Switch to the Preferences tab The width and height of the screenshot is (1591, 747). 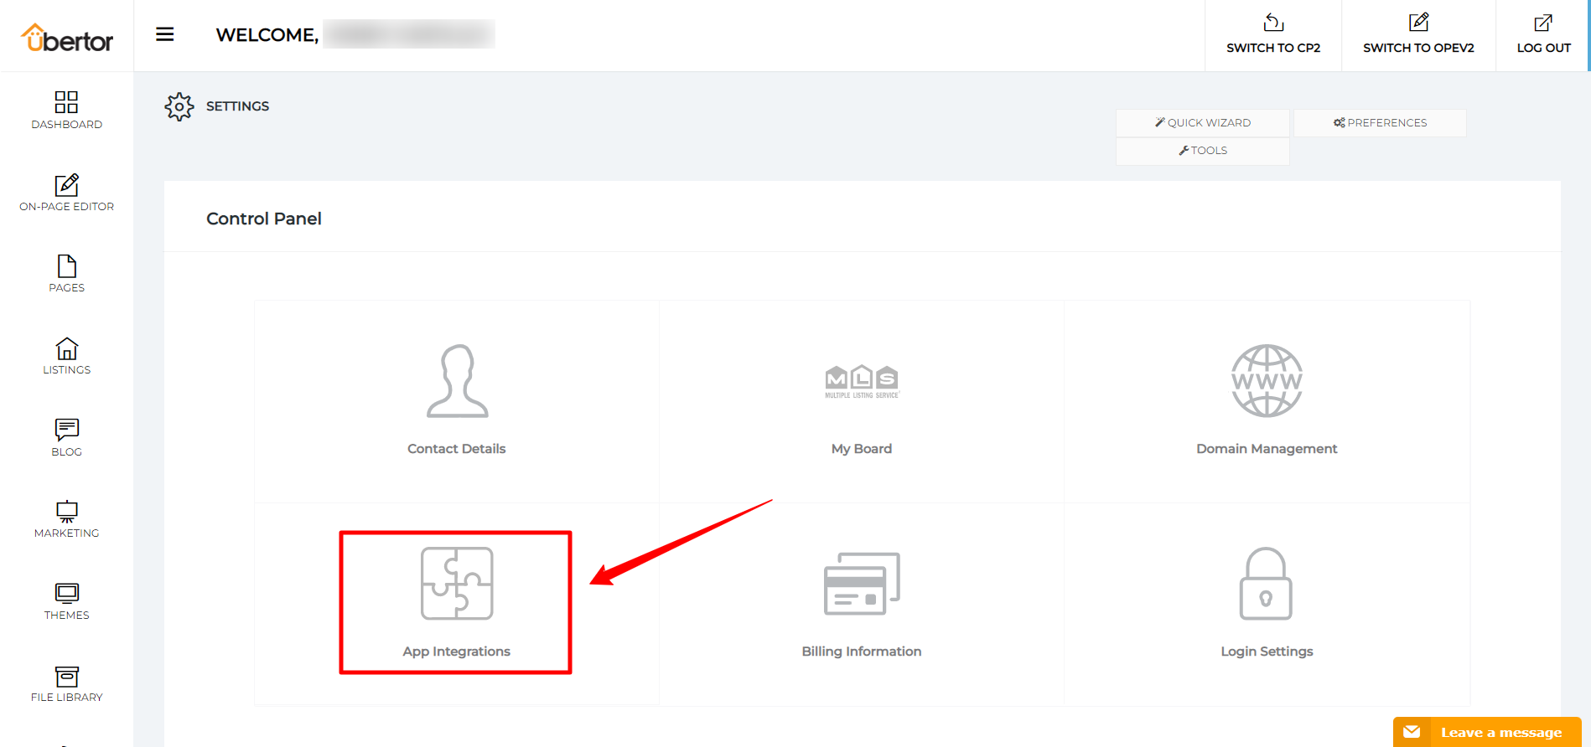pos(1380,123)
